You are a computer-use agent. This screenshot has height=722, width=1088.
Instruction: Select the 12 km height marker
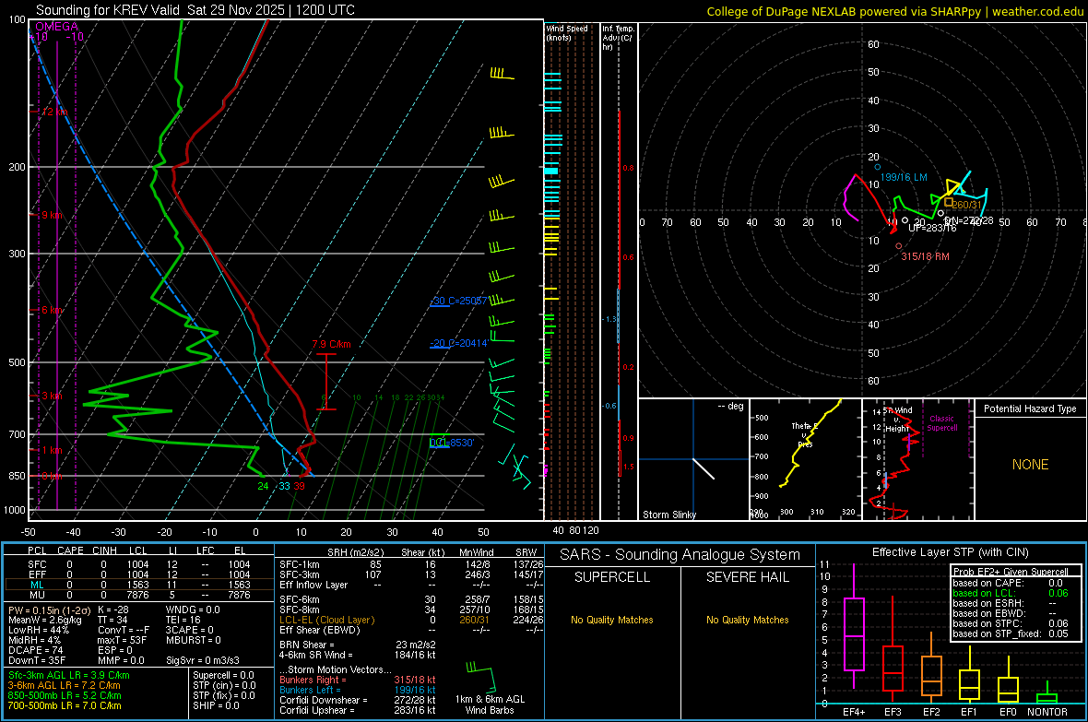[x=53, y=112]
